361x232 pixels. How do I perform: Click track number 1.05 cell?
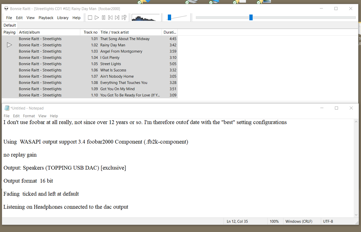94,64
